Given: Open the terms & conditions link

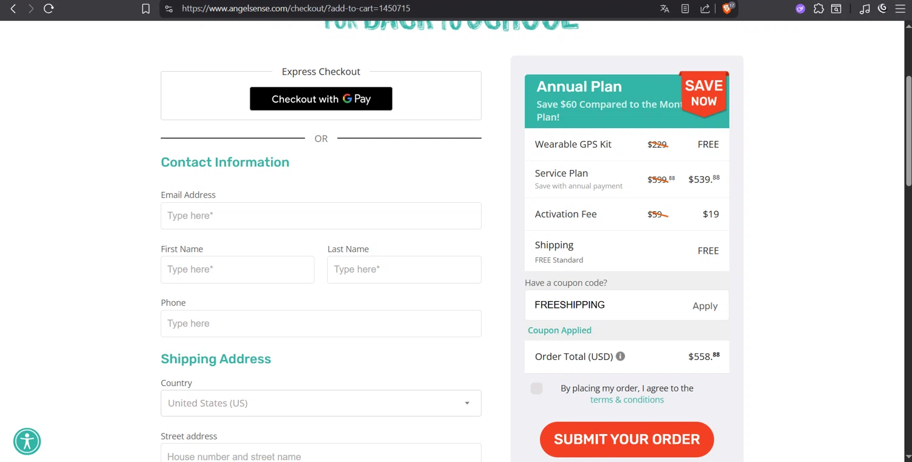Looking at the screenshot, I should 627,399.
